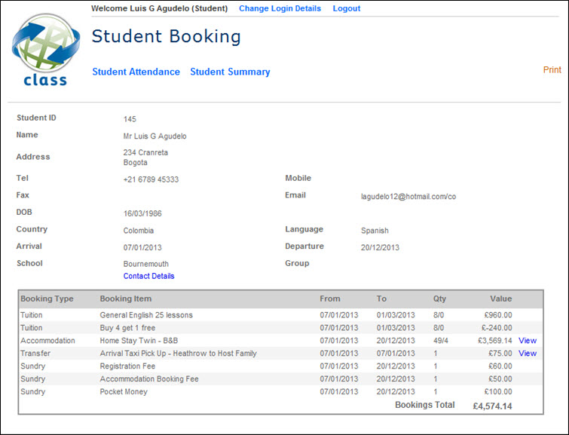Click the Booking Type column header
This screenshot has width=569, height=435.
[x=47, y=299]
